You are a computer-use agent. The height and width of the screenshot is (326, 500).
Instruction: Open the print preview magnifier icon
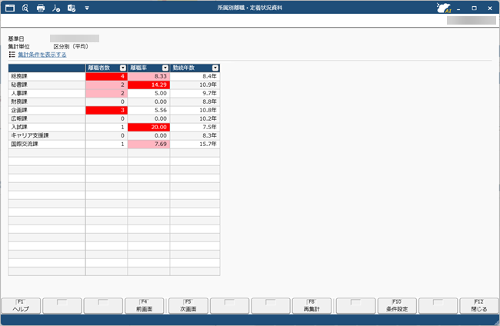pyautogui.click(x=25, y=8)
